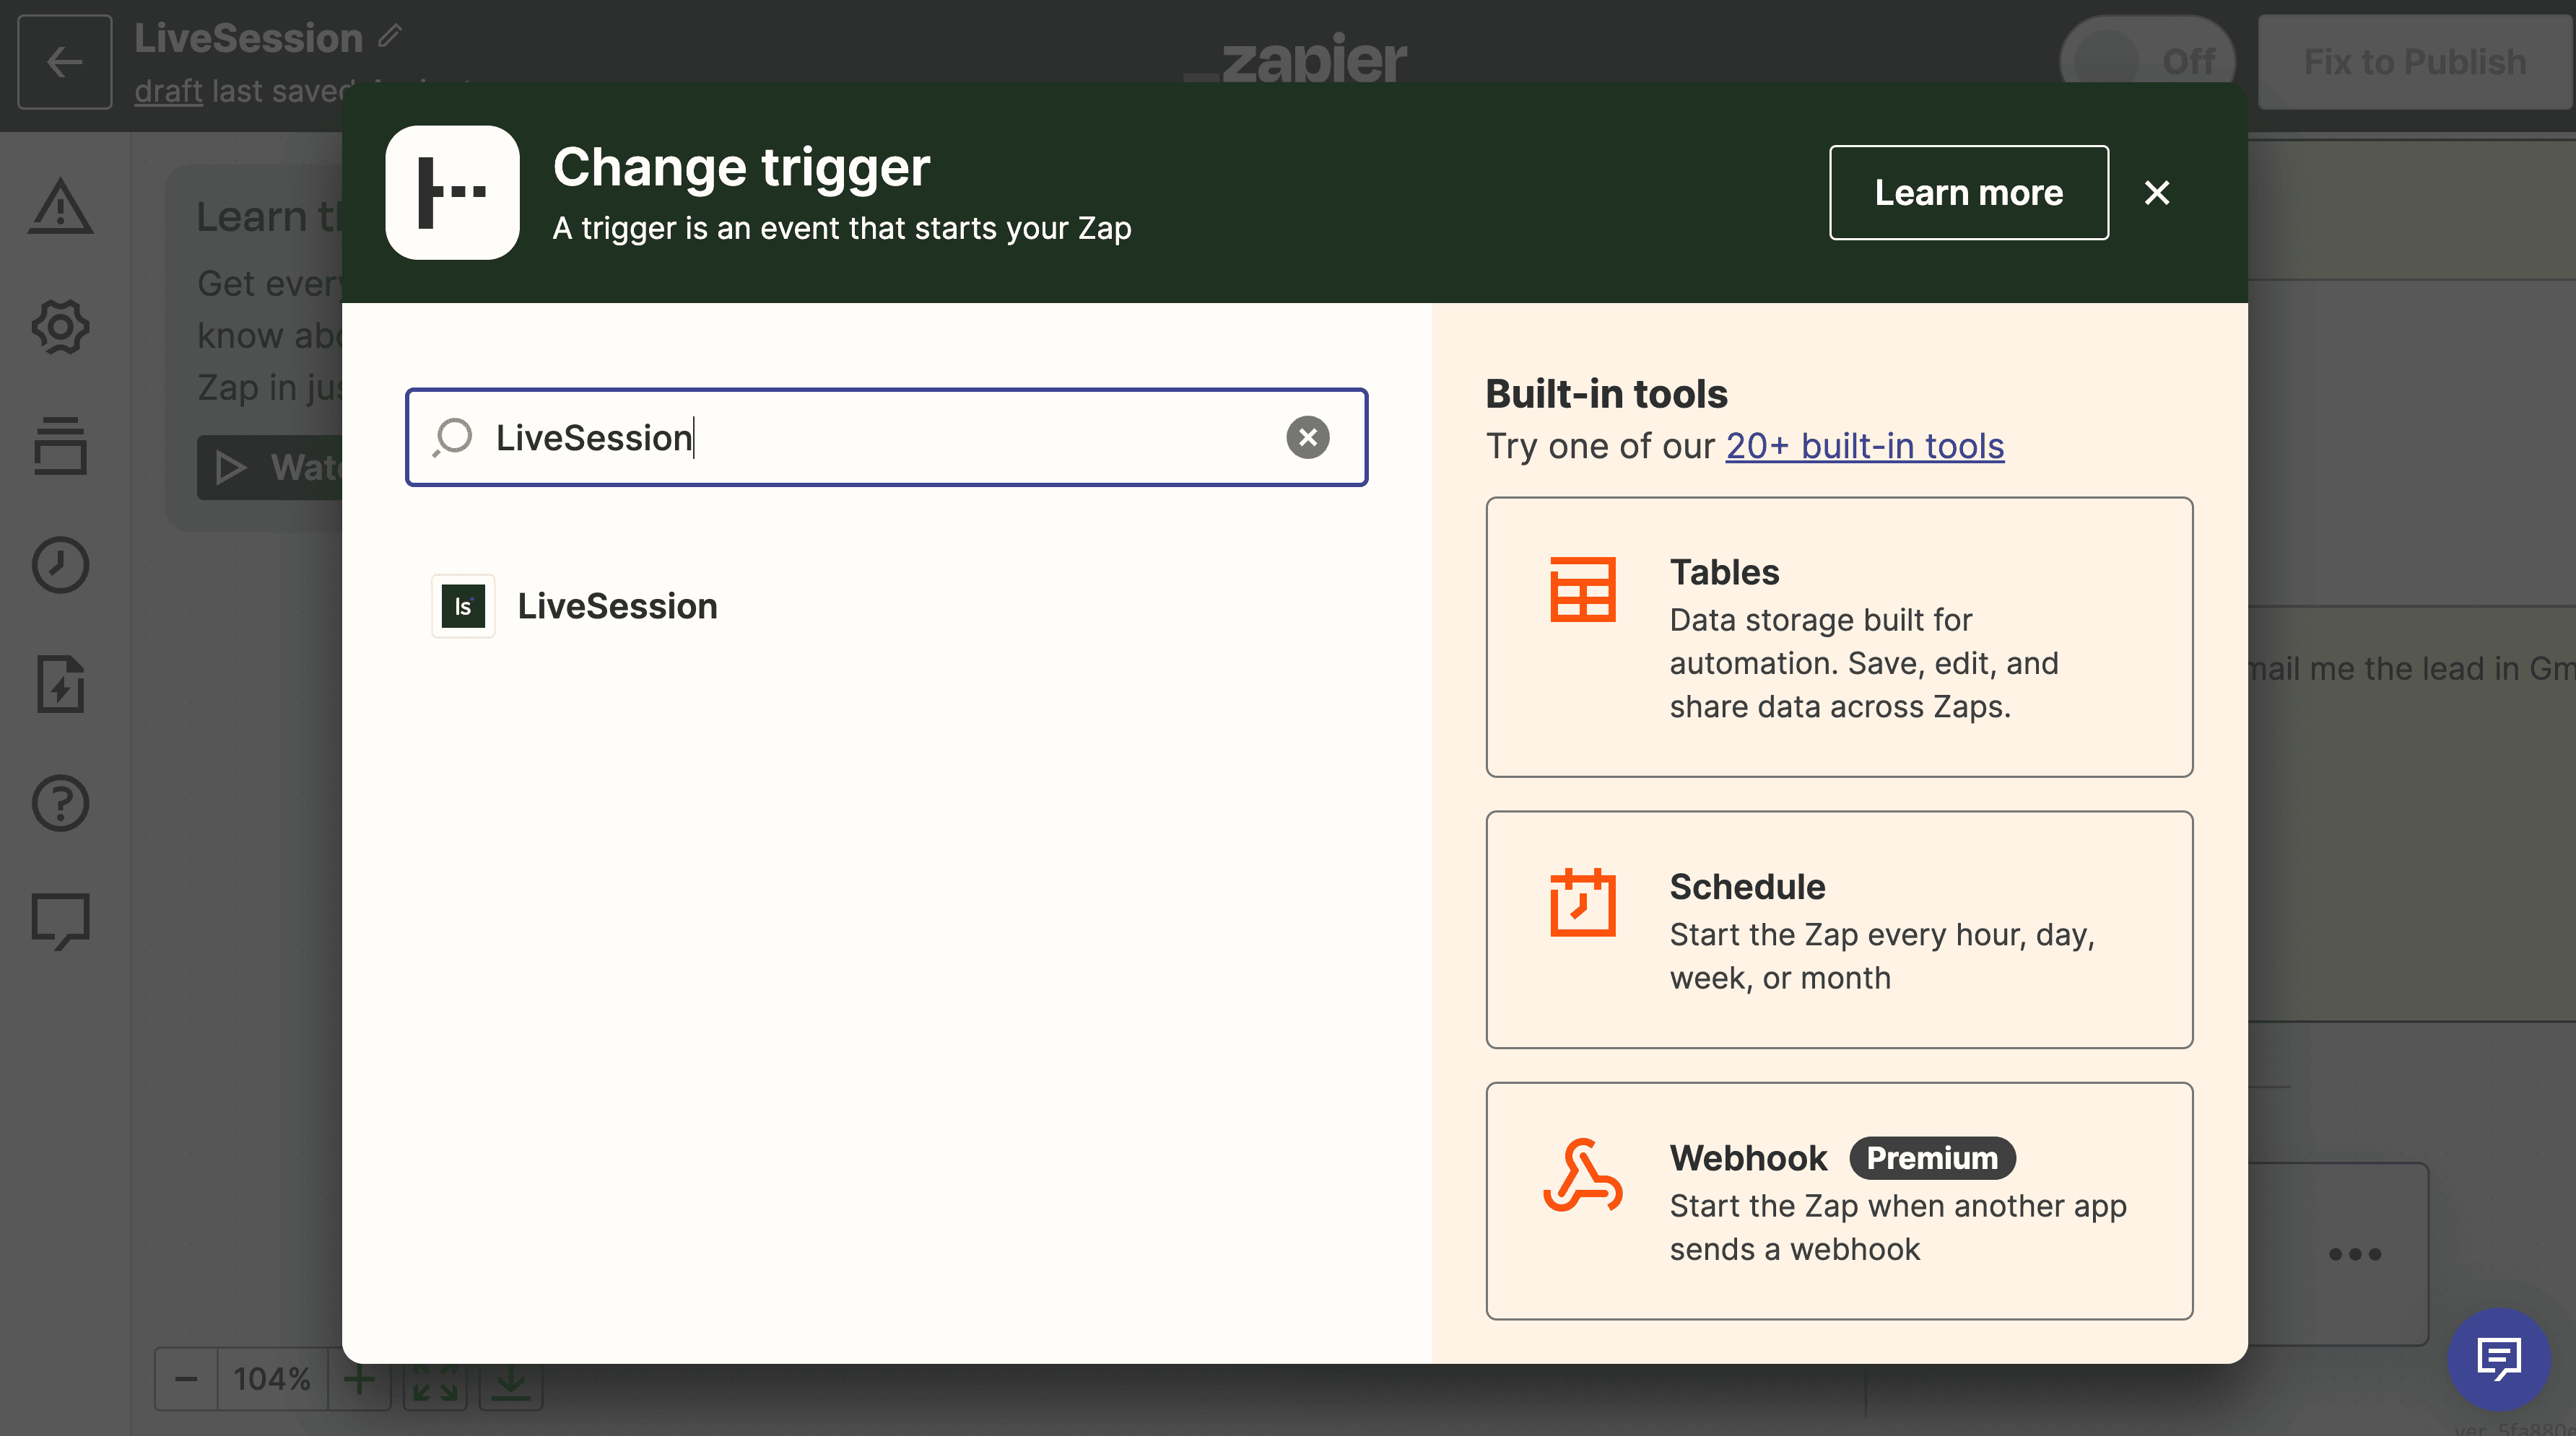
Task: Select the LiveSession result from search
Action: tap(617, 605)
